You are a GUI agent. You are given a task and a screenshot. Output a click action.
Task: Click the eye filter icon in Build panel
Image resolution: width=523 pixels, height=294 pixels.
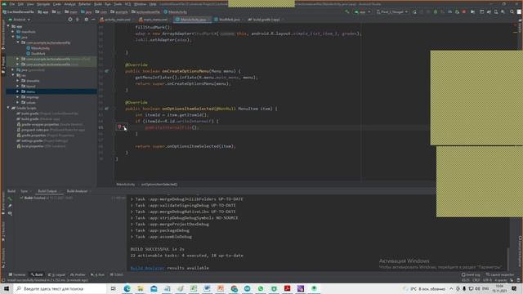(10, 213)
